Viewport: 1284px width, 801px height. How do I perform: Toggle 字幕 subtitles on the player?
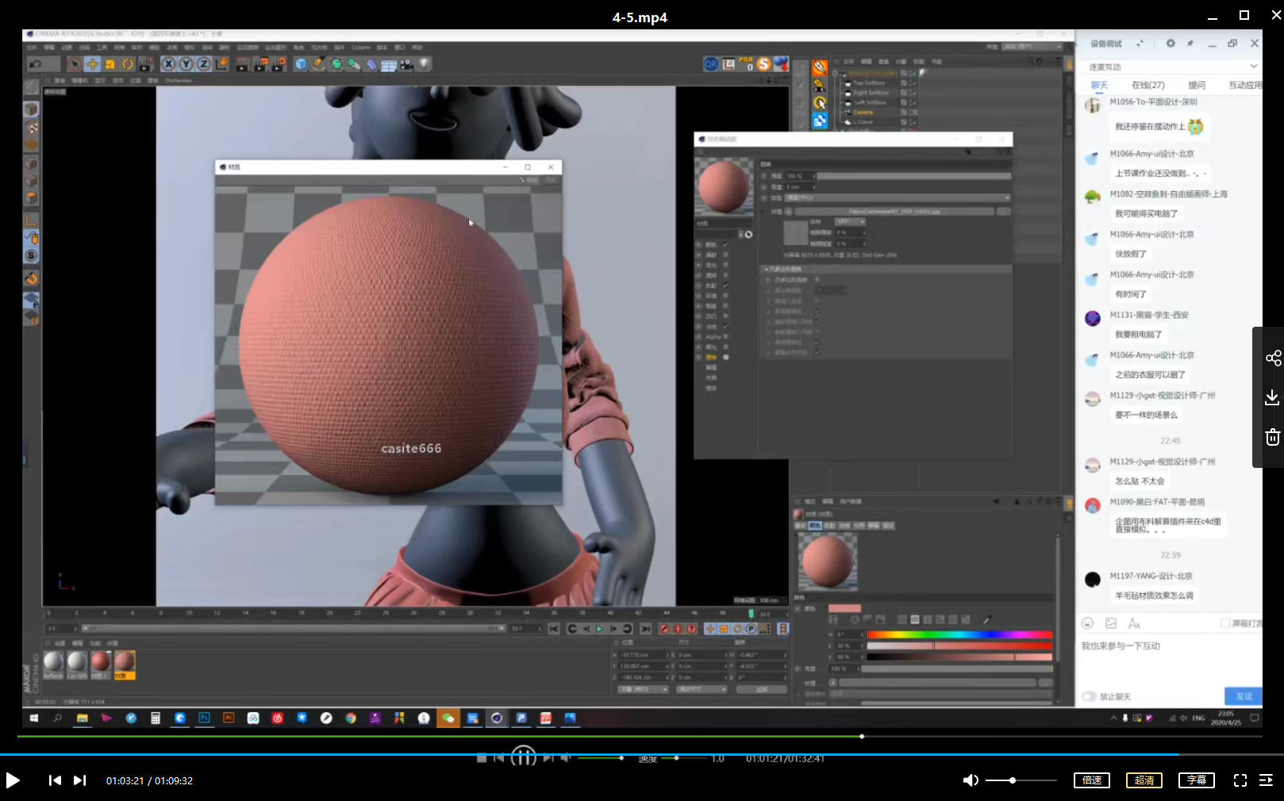pyautogui.click(x=1196, y=780)
